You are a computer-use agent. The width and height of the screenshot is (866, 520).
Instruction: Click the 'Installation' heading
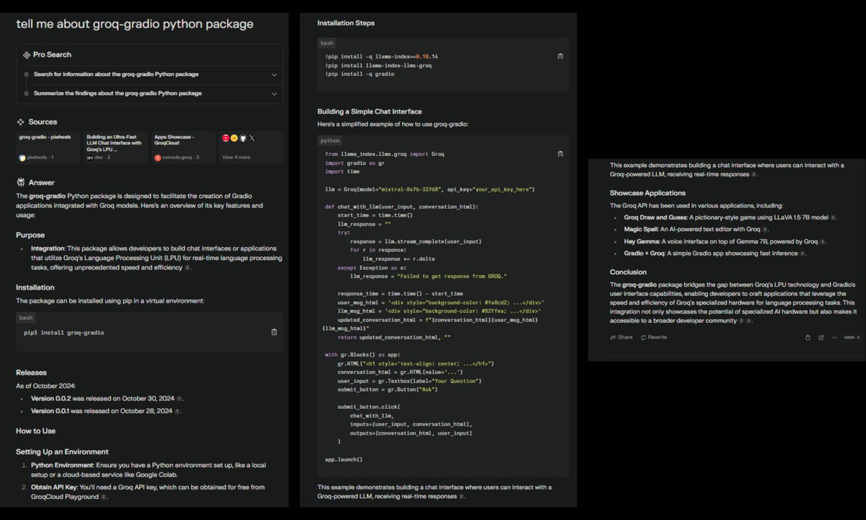point(35,287)
